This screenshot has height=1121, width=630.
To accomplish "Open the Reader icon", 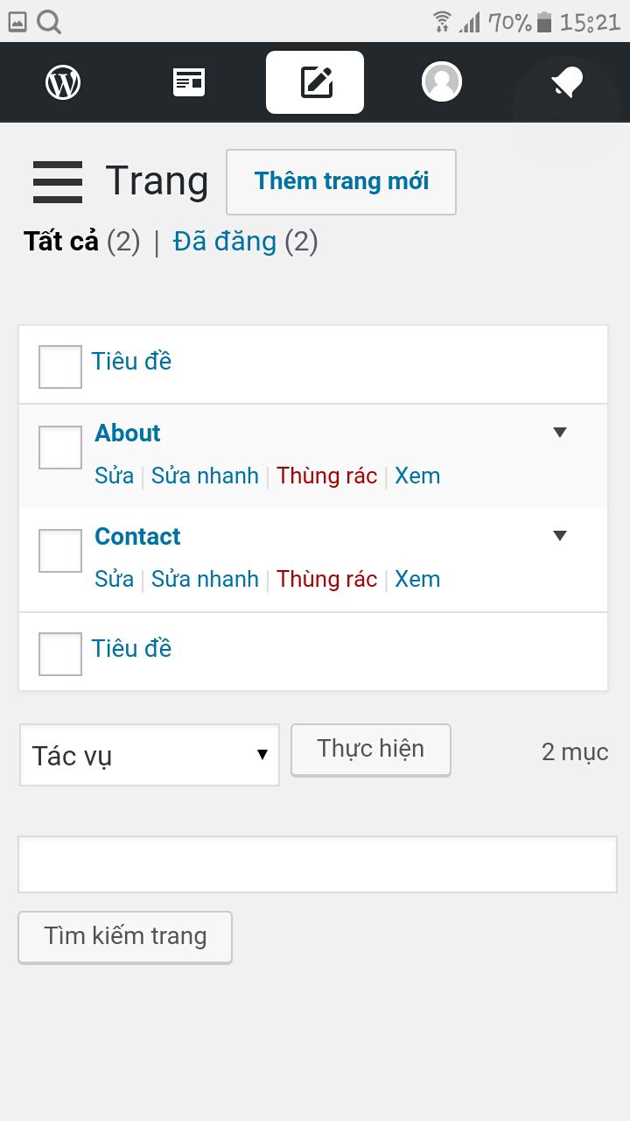I will pos(189,82).
